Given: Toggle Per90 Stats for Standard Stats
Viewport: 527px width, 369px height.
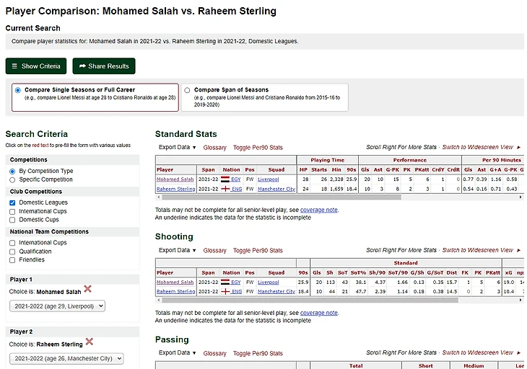Looking at the screenshot, I should 258,148.
